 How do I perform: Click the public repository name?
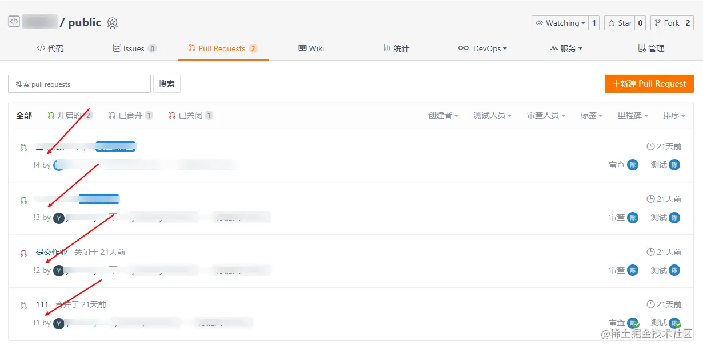pos(85,22)
